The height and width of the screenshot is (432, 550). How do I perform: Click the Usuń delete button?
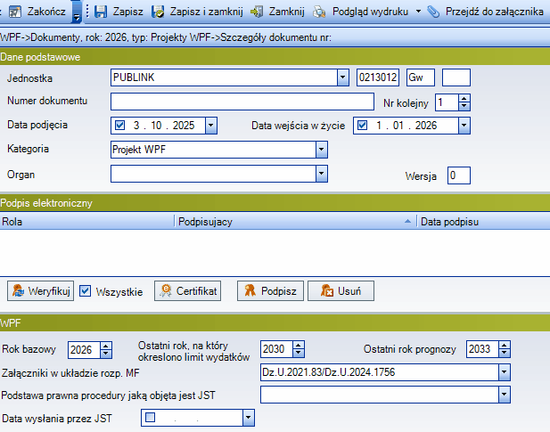(341, 291)
